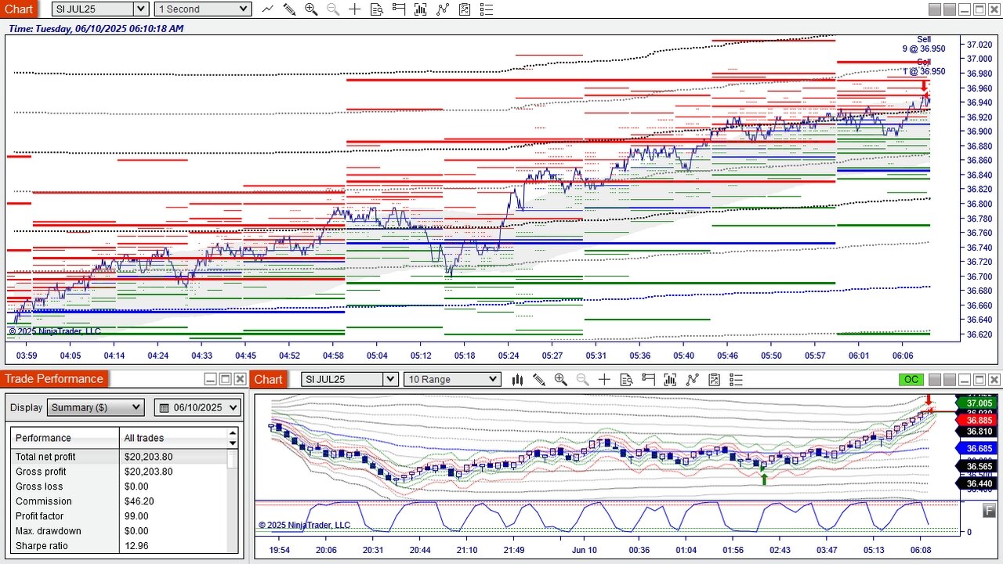Click the down arrow in the performance grid header
The height and width of the screenshot is (564, 1003).
[233, 443]
